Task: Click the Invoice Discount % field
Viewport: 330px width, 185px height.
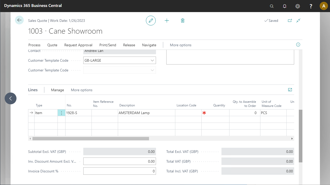Action: click(120, 171)
